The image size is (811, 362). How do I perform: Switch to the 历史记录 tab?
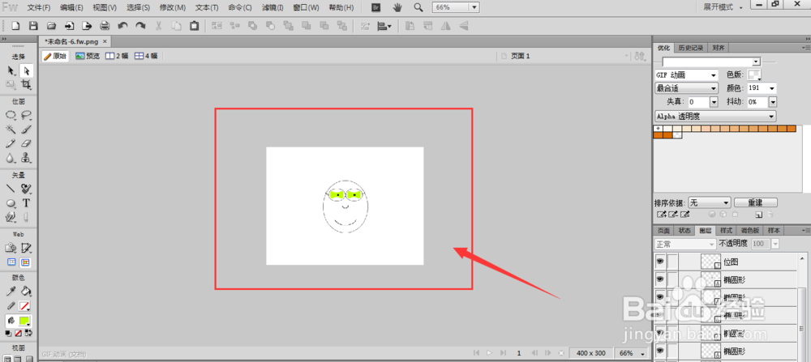pyautogui.click(x=691, y=48)
